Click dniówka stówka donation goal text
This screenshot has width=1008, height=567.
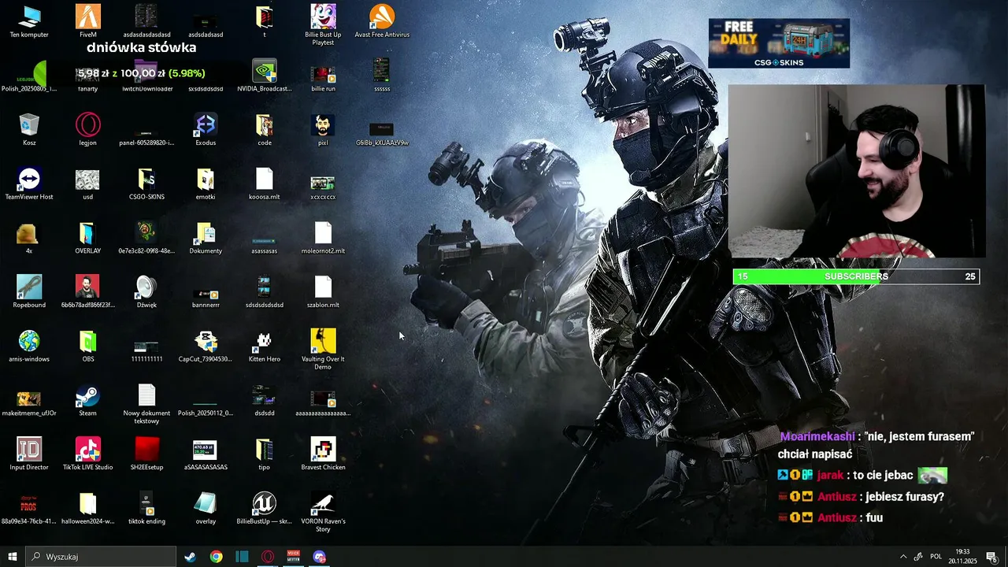142,47
